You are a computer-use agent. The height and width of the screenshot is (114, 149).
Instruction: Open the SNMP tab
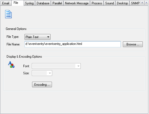pyautogui.click(x=135, y=3)
